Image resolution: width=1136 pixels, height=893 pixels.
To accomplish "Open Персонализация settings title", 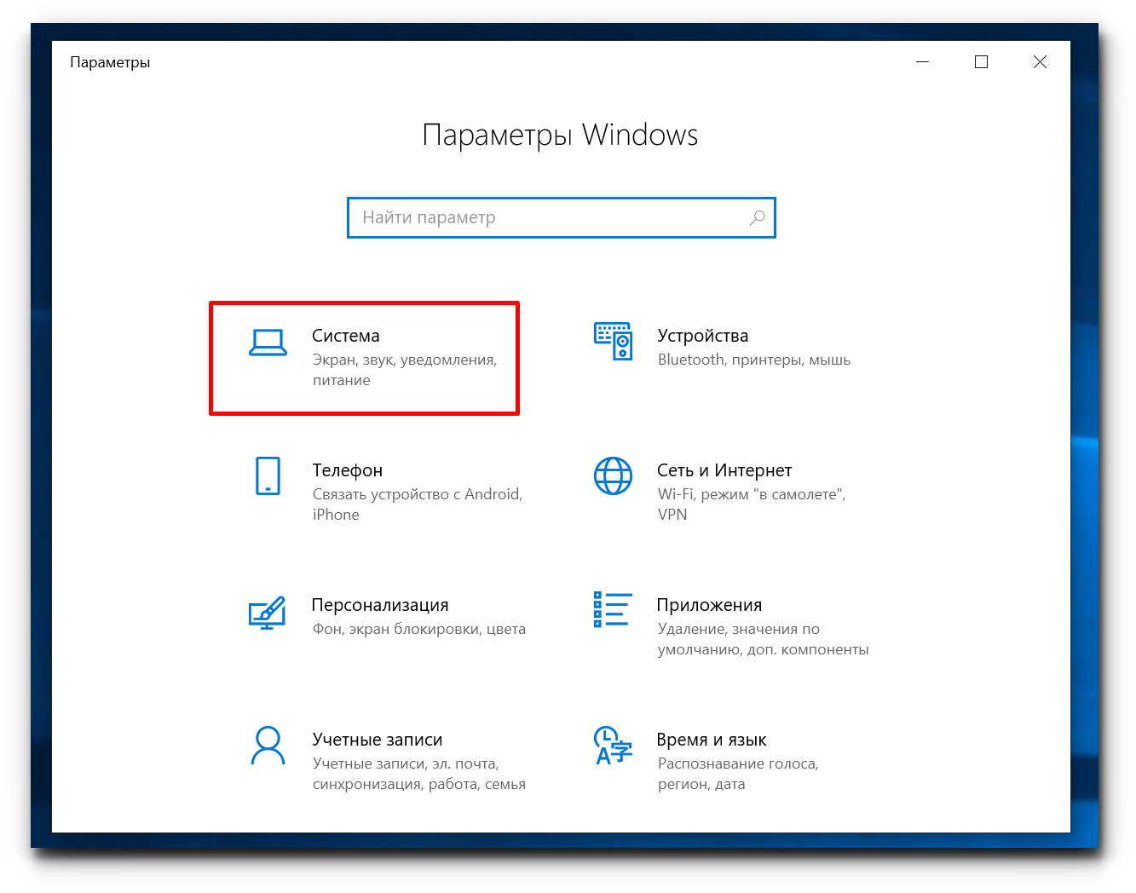I will click(x=380, y=605).
